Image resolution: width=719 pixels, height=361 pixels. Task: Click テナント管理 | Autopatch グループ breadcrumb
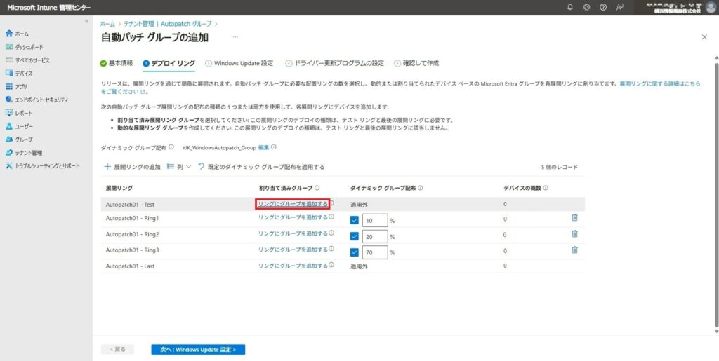(x=168, y=24)
